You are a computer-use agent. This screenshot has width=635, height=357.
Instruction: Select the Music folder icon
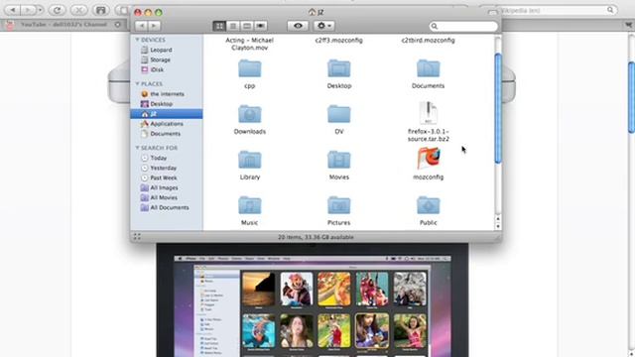[x=249, y=205]
